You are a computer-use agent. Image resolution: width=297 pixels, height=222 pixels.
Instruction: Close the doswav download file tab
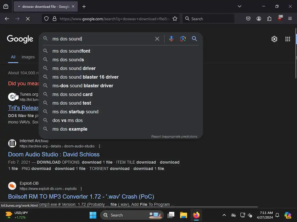[x=73, y=6]
